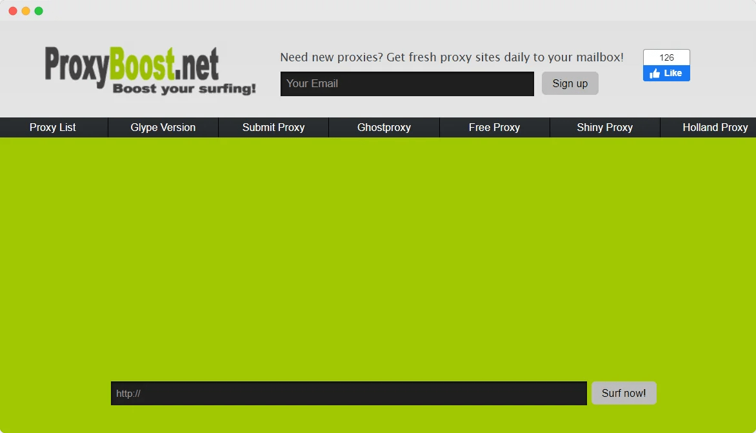Click the green maximize window control
This screenshot has height=433, width=756.
tap(39, 10)
